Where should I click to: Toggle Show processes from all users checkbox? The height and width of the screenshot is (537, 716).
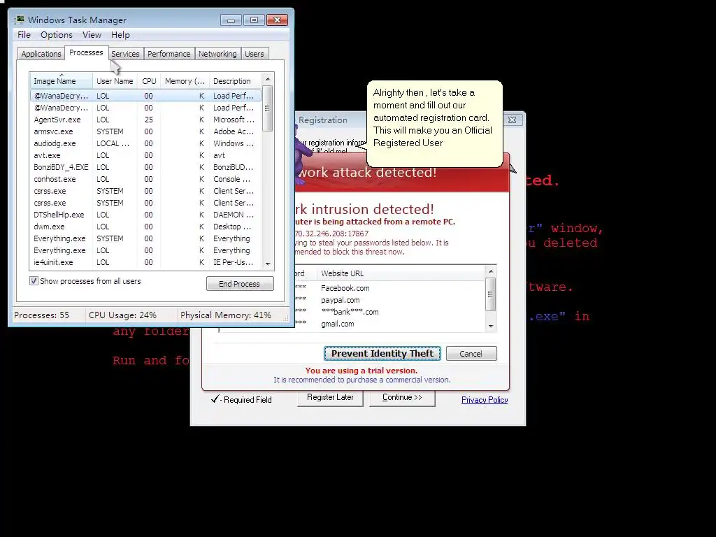coord(34,281)
